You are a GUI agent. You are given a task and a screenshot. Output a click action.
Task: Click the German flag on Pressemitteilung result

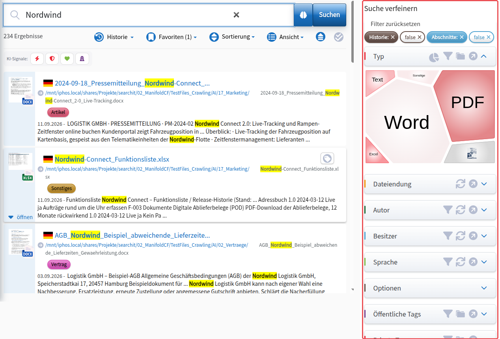coord(48,83)
